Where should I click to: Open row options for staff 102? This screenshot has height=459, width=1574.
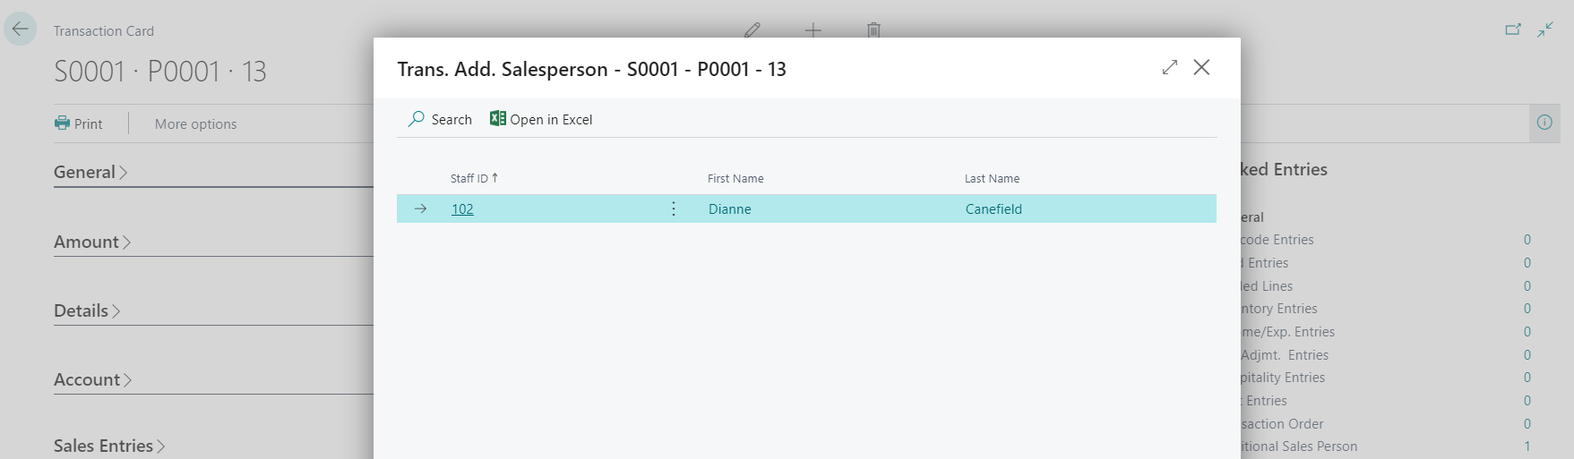point(674,208)
